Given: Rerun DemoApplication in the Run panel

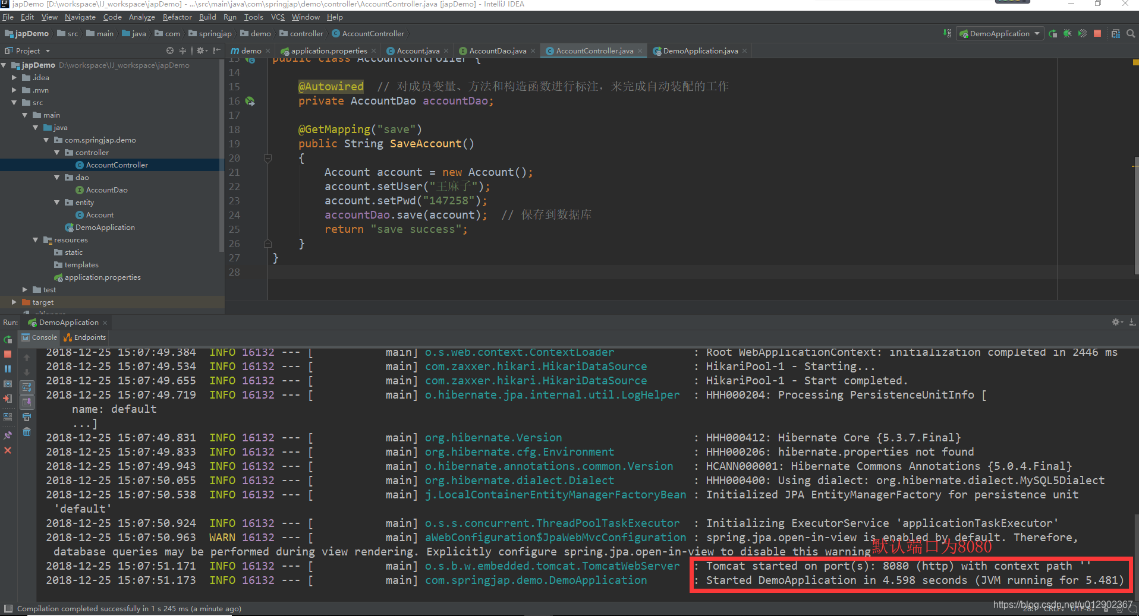Looking at the screenshot, I should tap(8, 340).
